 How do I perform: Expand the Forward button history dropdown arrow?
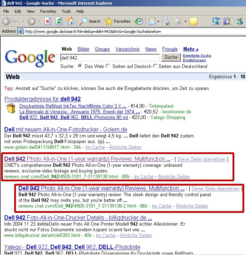tap(39, 21)
